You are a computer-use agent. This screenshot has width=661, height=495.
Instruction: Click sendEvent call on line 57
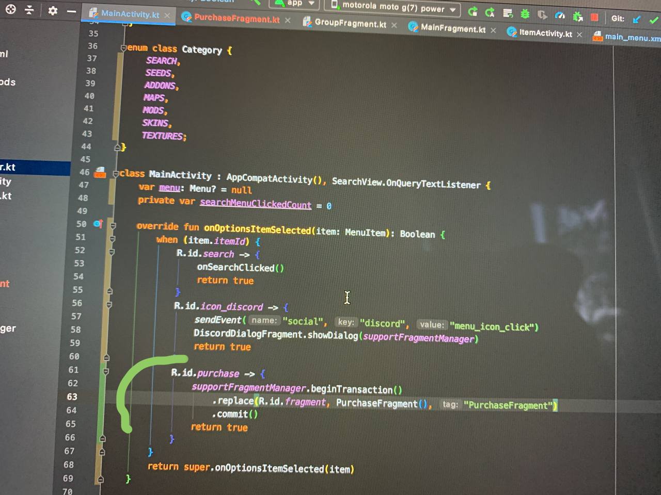[218, 320]
